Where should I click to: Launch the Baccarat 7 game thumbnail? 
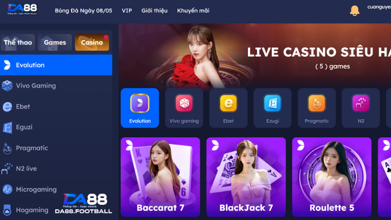click(160, 177)
